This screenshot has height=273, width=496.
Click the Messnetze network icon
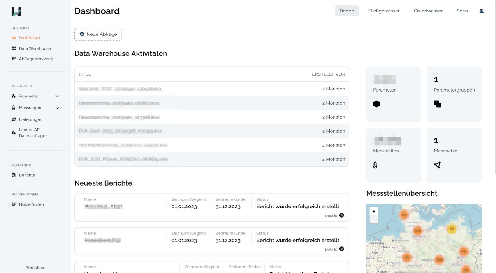point(437,165)
